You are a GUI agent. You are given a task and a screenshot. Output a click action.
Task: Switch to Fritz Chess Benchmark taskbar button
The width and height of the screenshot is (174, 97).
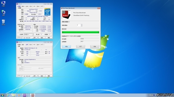pyautogui.click(x=33, y=95)
